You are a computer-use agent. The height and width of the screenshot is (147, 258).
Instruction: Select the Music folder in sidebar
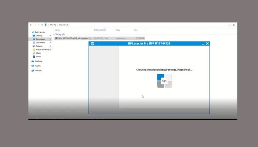tap(38, 53)
